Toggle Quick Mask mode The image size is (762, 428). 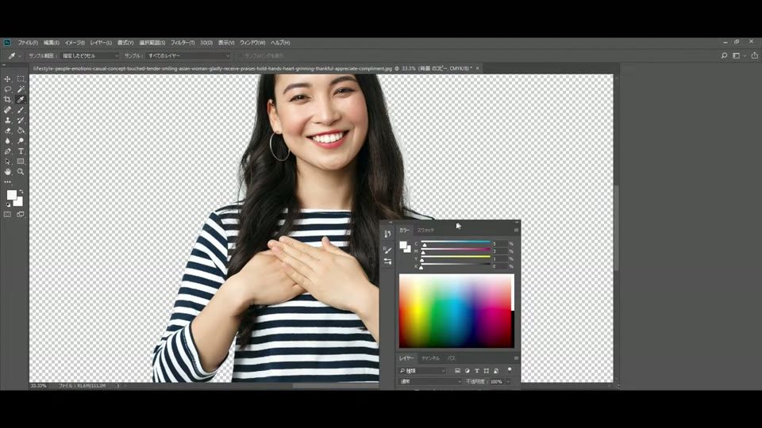(x=7, y=215)
